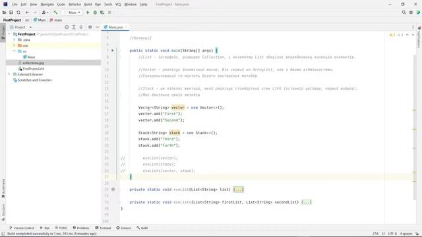Click the UTF-8 encoding status widget
422x237 pixels.
pyautogui.click(x=392, y=234)
